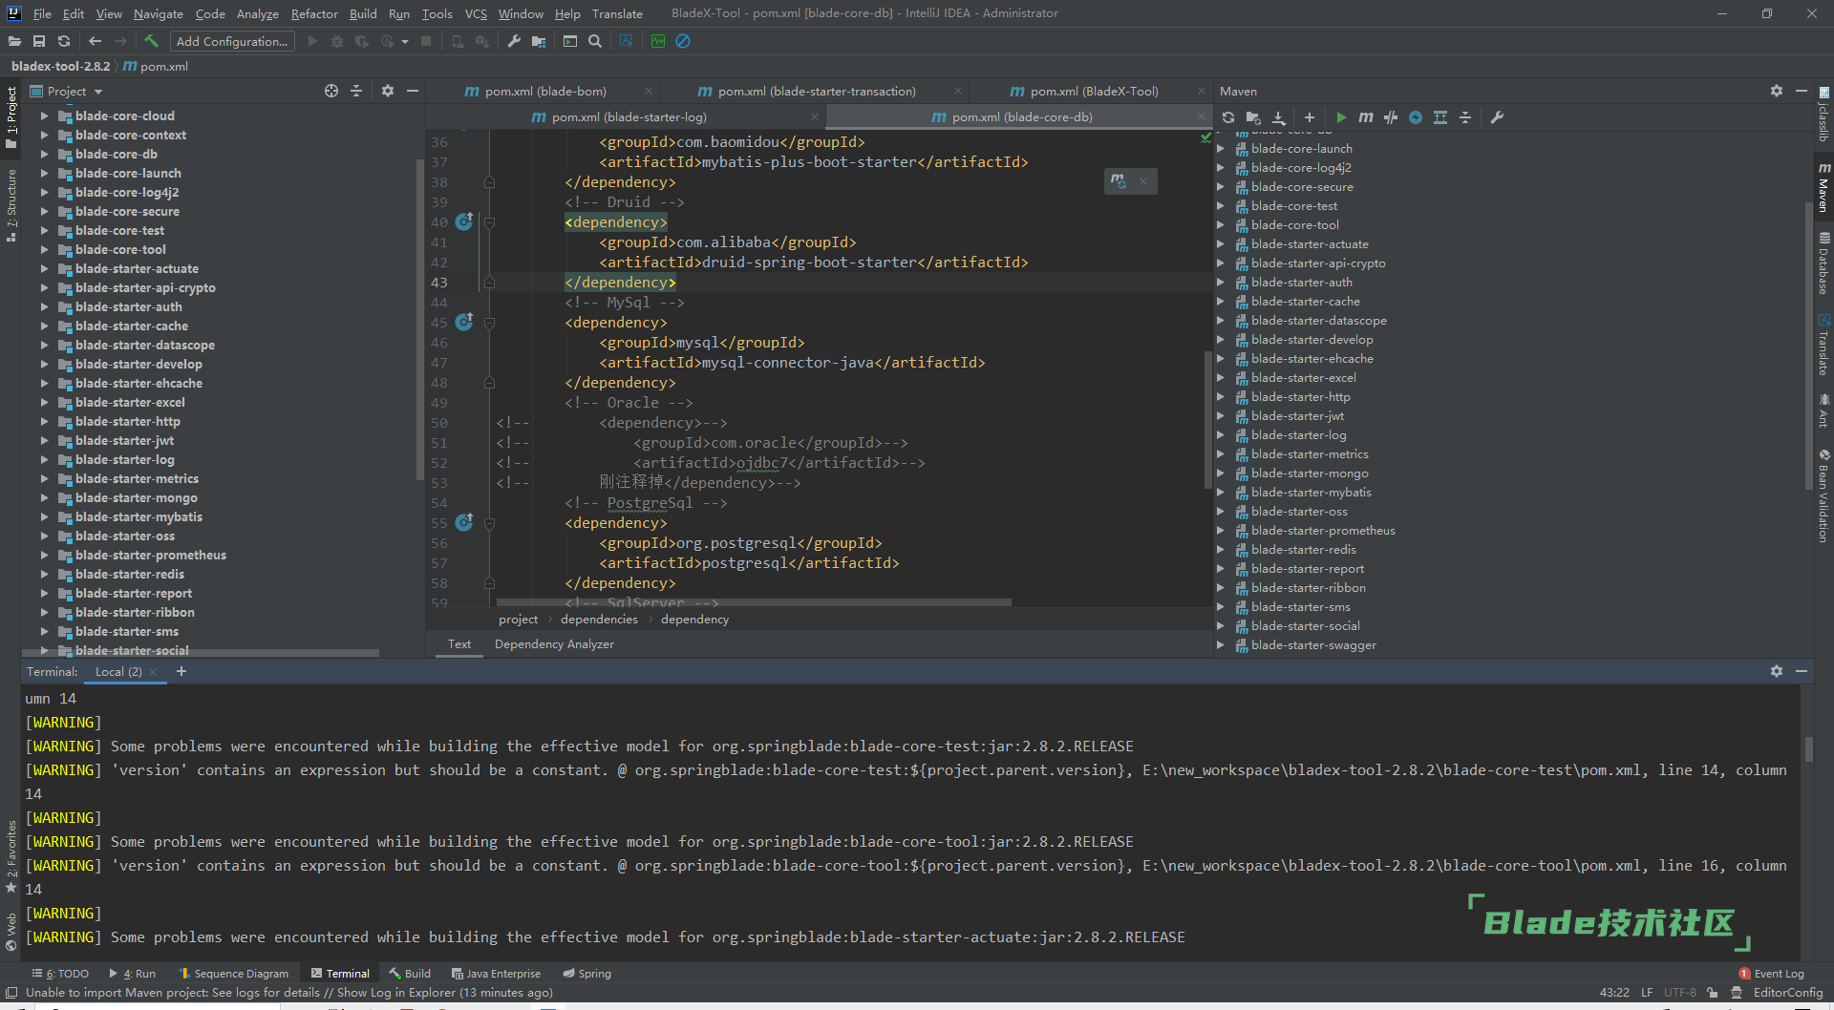Click the Synchronize icon in main toolbar
1834x1010 pixels.
[x=64, y=41]
